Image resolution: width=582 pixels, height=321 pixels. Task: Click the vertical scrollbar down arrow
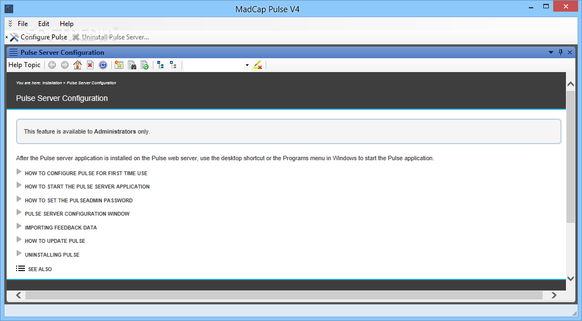click(571, 278)
